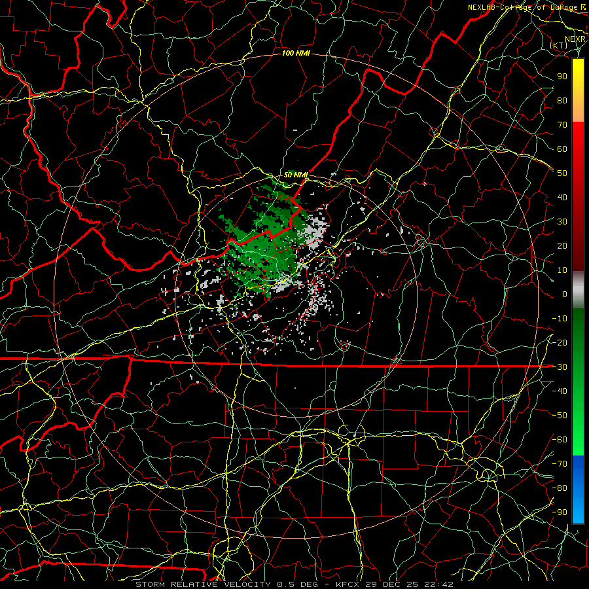Pick the light blue band at the scale bottom
The width and height of the screenshot is (589, 589).
578,511
